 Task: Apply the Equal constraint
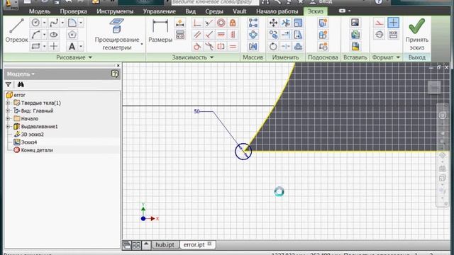(233, 46)
